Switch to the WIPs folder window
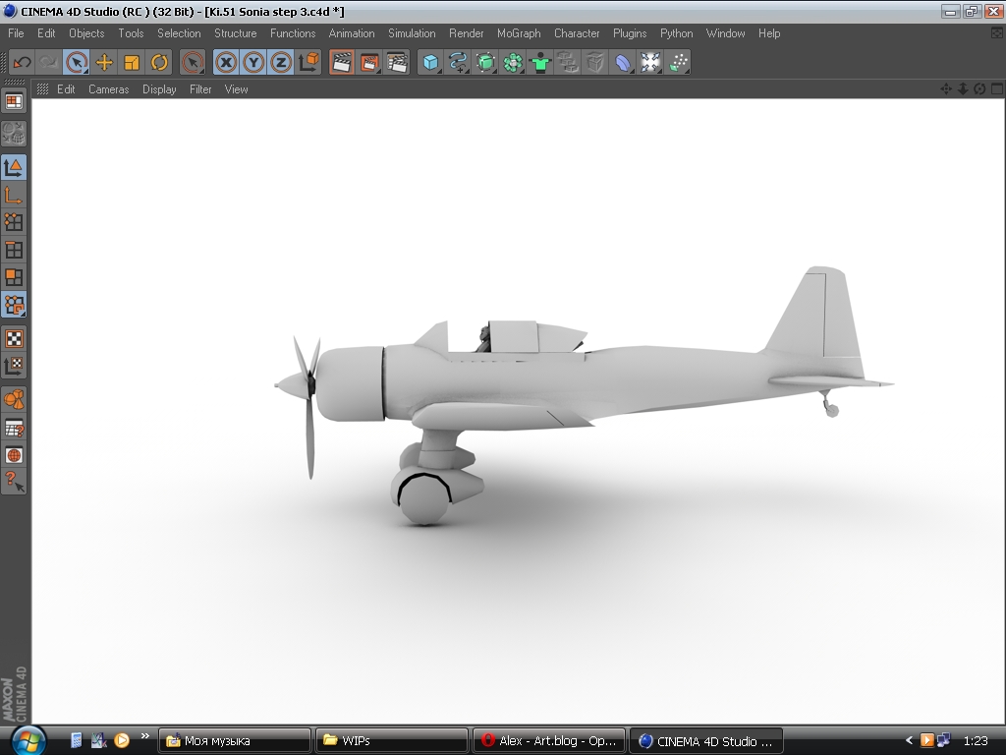This screenshot has width=1006, height=755. pyautogui.click(x=391, y=740)
